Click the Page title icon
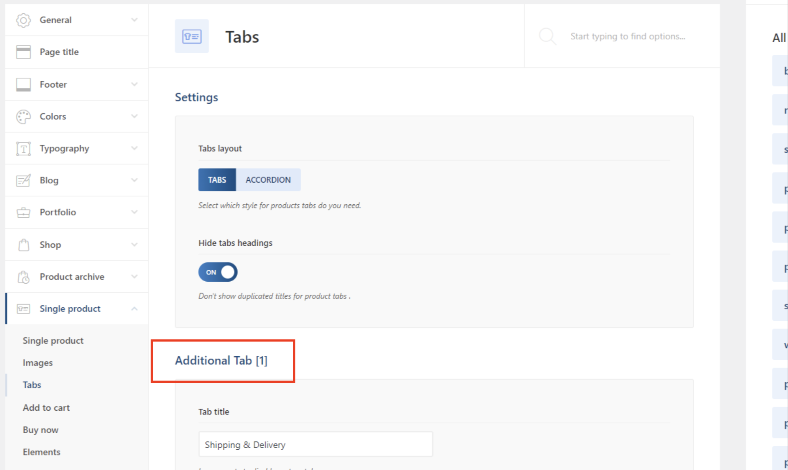The image size is (788, 470). 23,51
